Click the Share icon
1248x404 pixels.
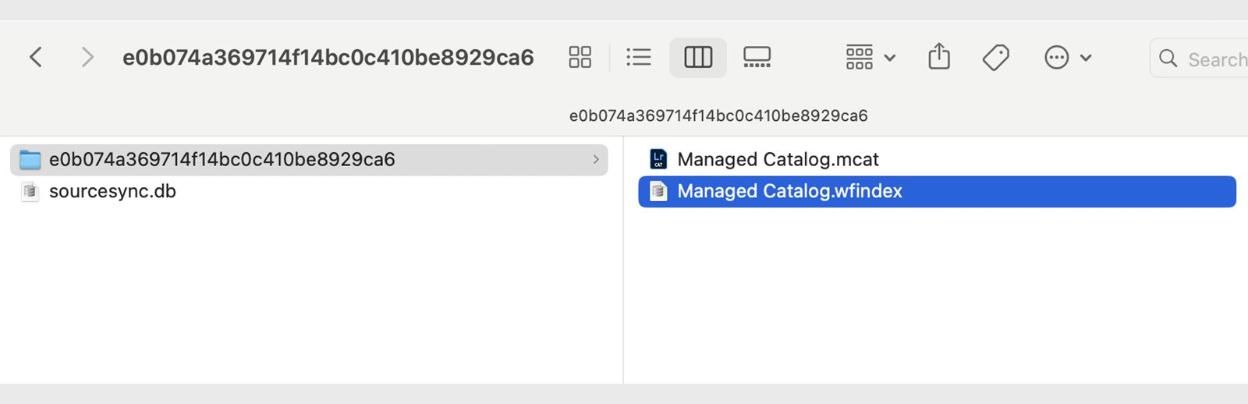(939, 57)
